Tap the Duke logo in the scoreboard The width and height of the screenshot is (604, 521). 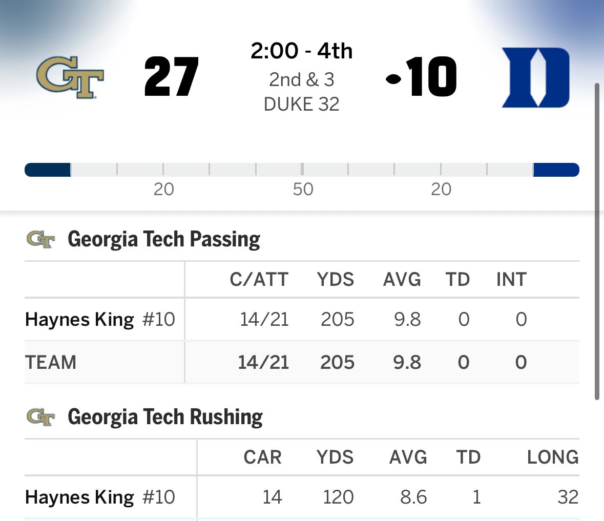(535, 77)
